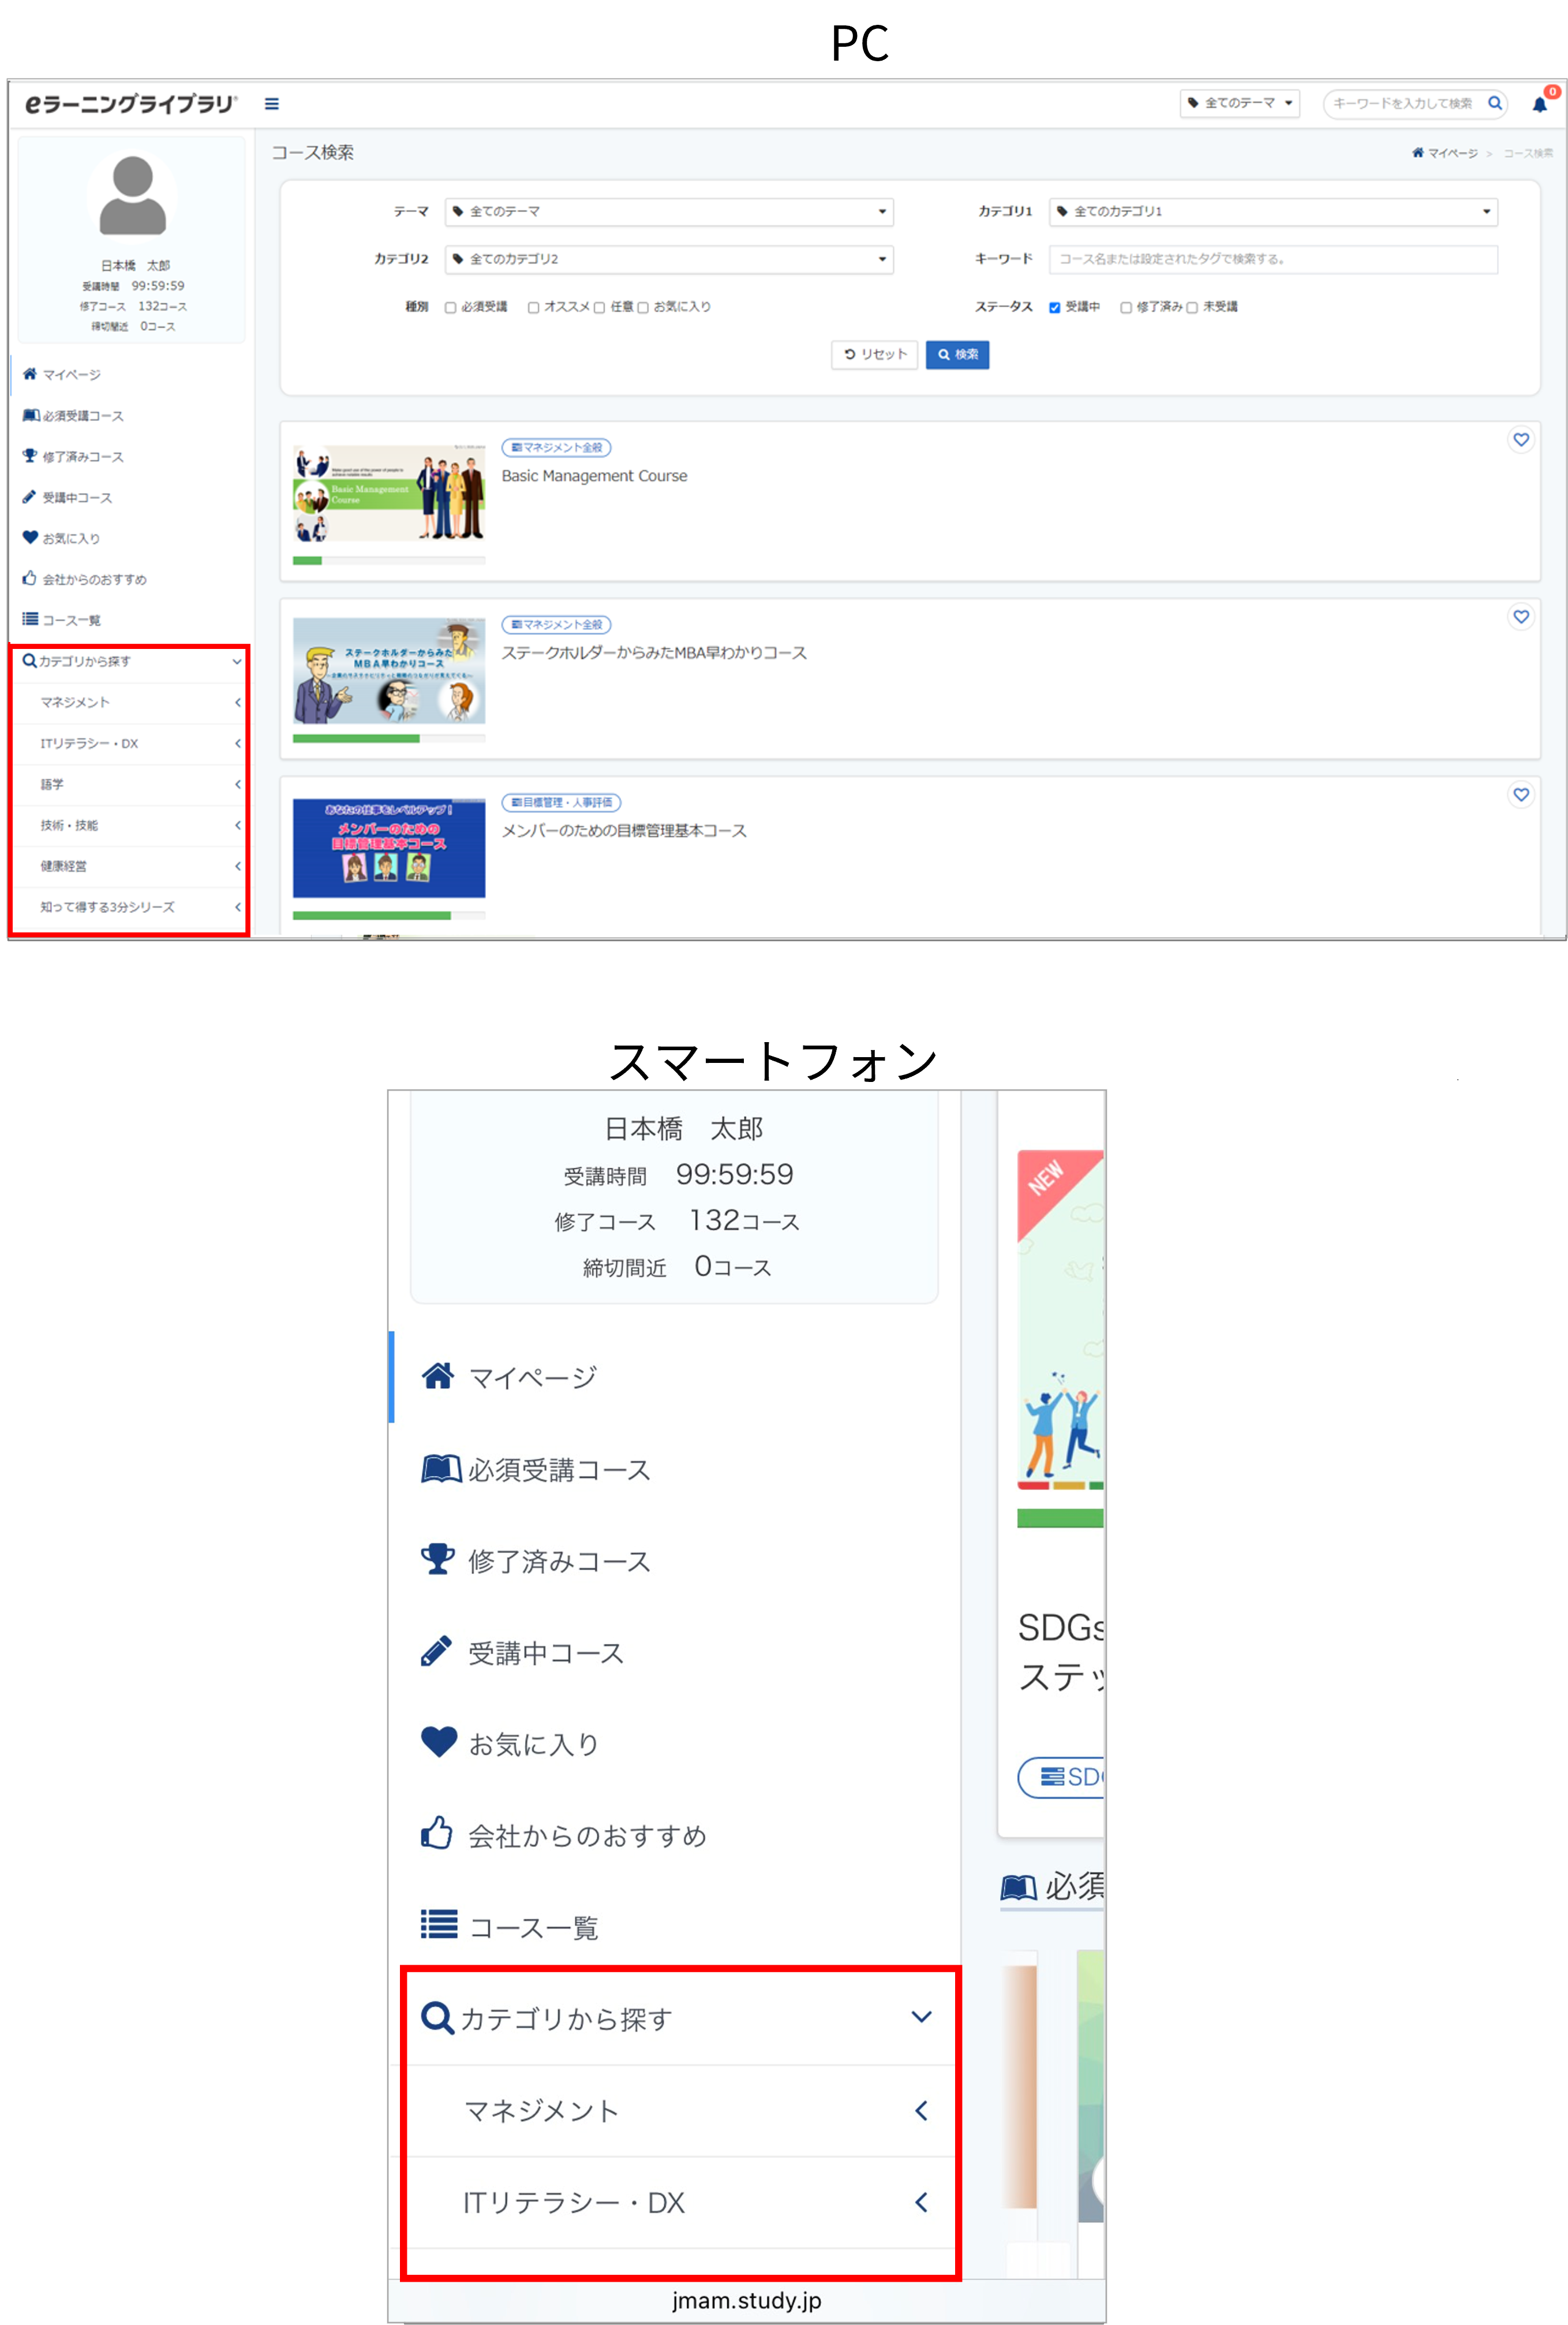
Task: Enable お気に入り type checkbox
Action: [x=643, y=308]
